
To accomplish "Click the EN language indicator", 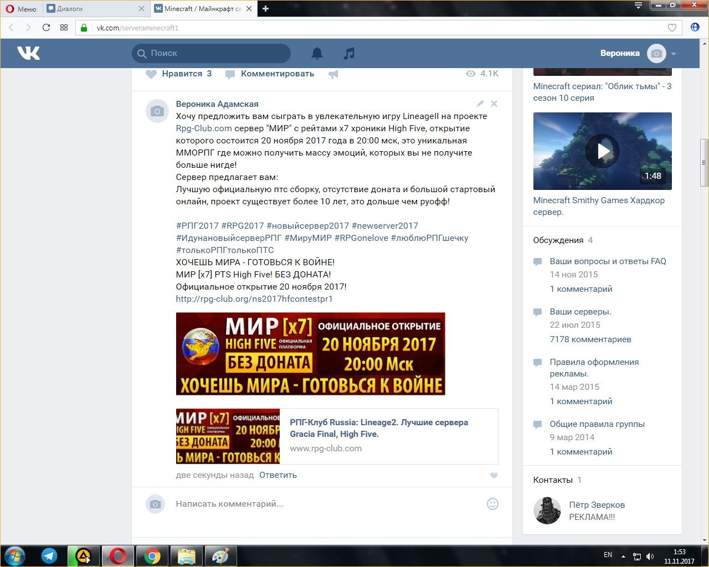I will 608,555.
